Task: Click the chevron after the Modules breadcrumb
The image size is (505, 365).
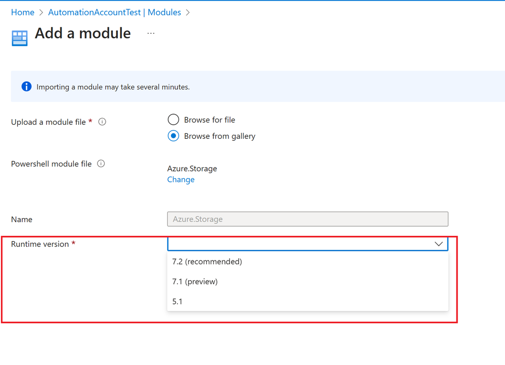Action: tap(188, 13)
